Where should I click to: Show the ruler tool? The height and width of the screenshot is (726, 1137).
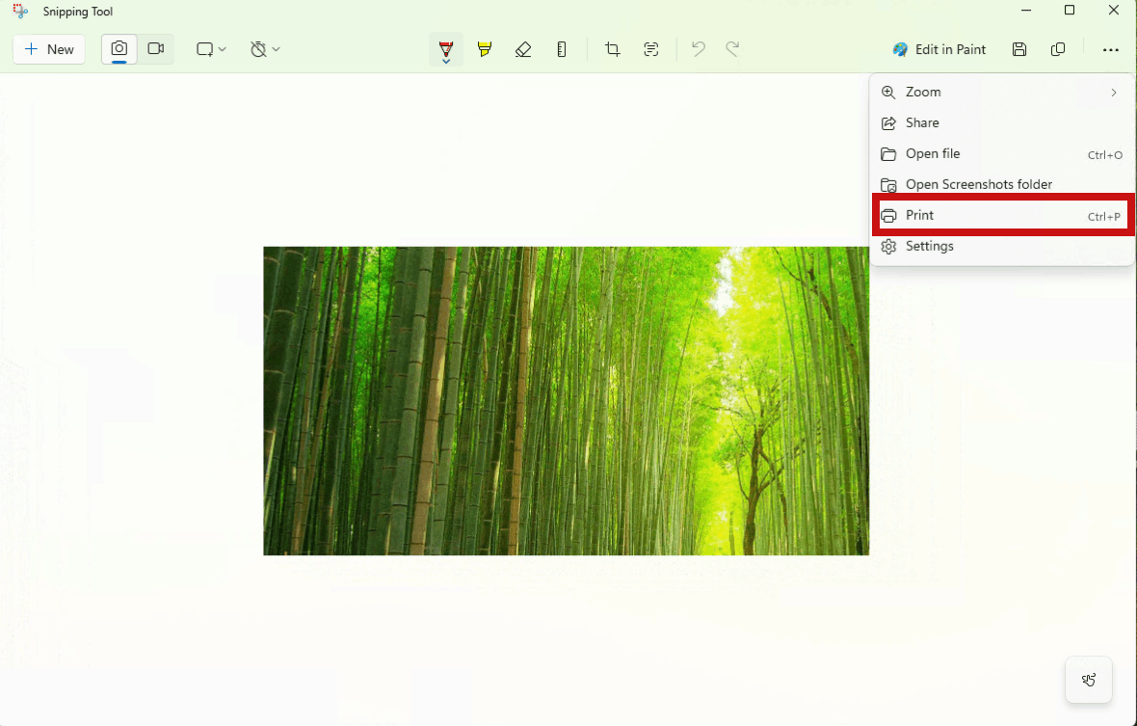tap(562, 48)
